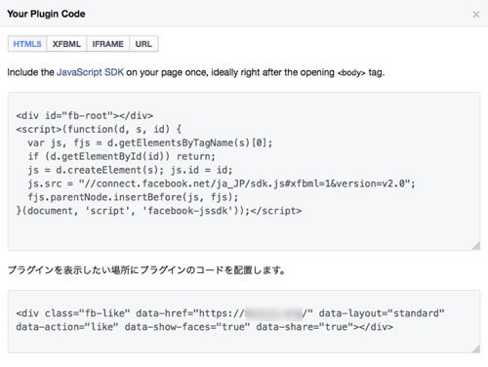Click the 'if (d.getElementById(id)) return;' line

pos(122,156)
